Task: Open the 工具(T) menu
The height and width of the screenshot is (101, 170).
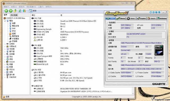Action: click(41, 7)
